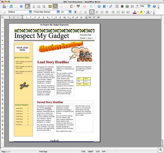
Task: Toggle Bullets list
Action: [118, 12]
